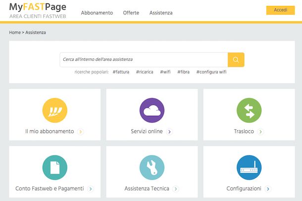This screenshot has height=201, width=302.
Task: Open the Il mio abbonamento label
Action: [x=50, y=131]
